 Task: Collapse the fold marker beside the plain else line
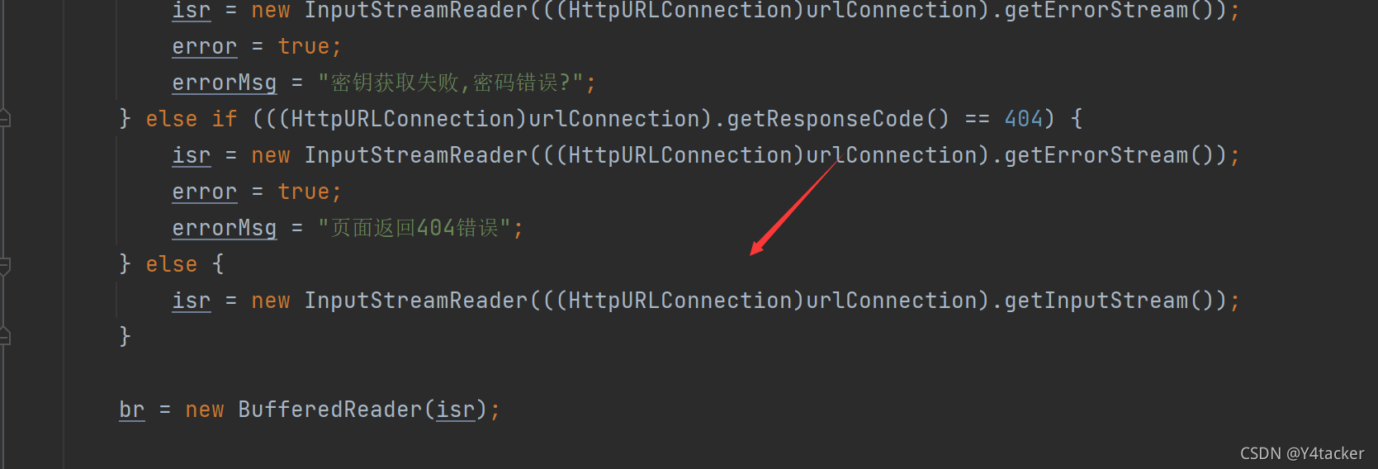click(x=4, y=265)
